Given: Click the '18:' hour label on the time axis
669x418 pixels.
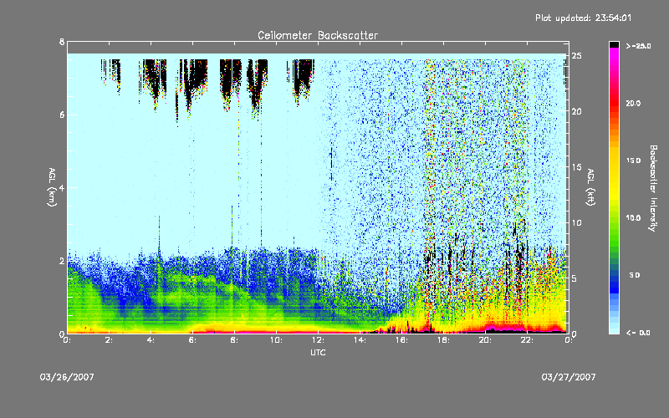Looking at the screenshot, I should pos(444,340).
